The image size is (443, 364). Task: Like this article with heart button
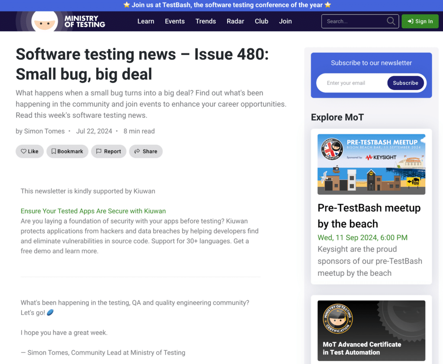tap(30, 151)
